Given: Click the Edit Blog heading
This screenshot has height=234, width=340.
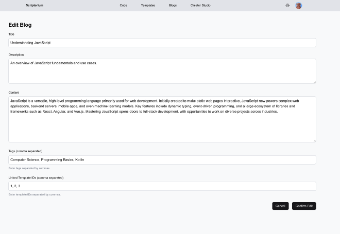Looking at the screenshot, I should [x=20, y=25].
